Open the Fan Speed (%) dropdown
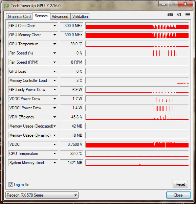The height and width of the screenshot is (204, 196). pos(55,53)
